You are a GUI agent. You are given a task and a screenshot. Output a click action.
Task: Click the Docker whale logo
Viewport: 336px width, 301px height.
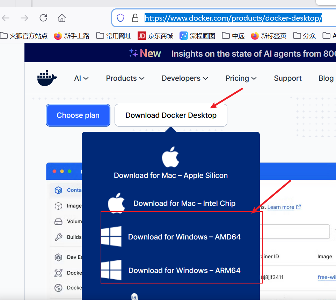pyautogui.click(x=47, y=78)
